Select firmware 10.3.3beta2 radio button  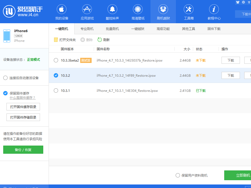pyautogui.click(x=56, y=60)
